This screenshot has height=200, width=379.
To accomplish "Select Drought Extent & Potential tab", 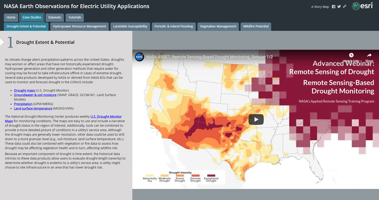I will tap(26, 26).
